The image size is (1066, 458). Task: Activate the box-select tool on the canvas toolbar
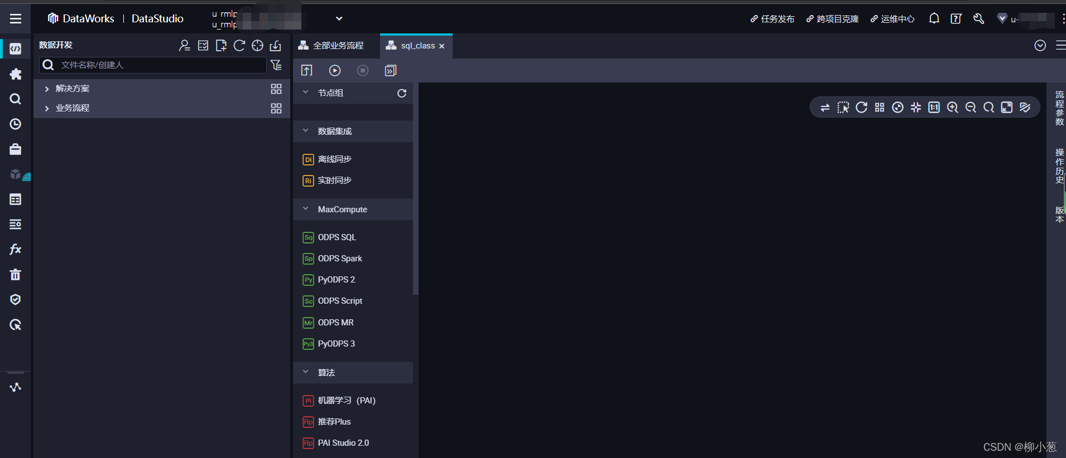click(843, 108)
